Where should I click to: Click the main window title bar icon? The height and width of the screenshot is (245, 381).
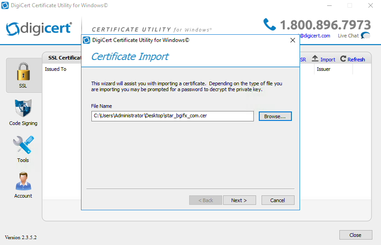(5, 5)
